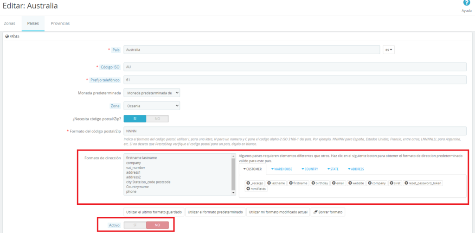Screen dimensions: 475x233
Task: Click Utilizar mi formato modificado actual
Action: coord(278,212)
